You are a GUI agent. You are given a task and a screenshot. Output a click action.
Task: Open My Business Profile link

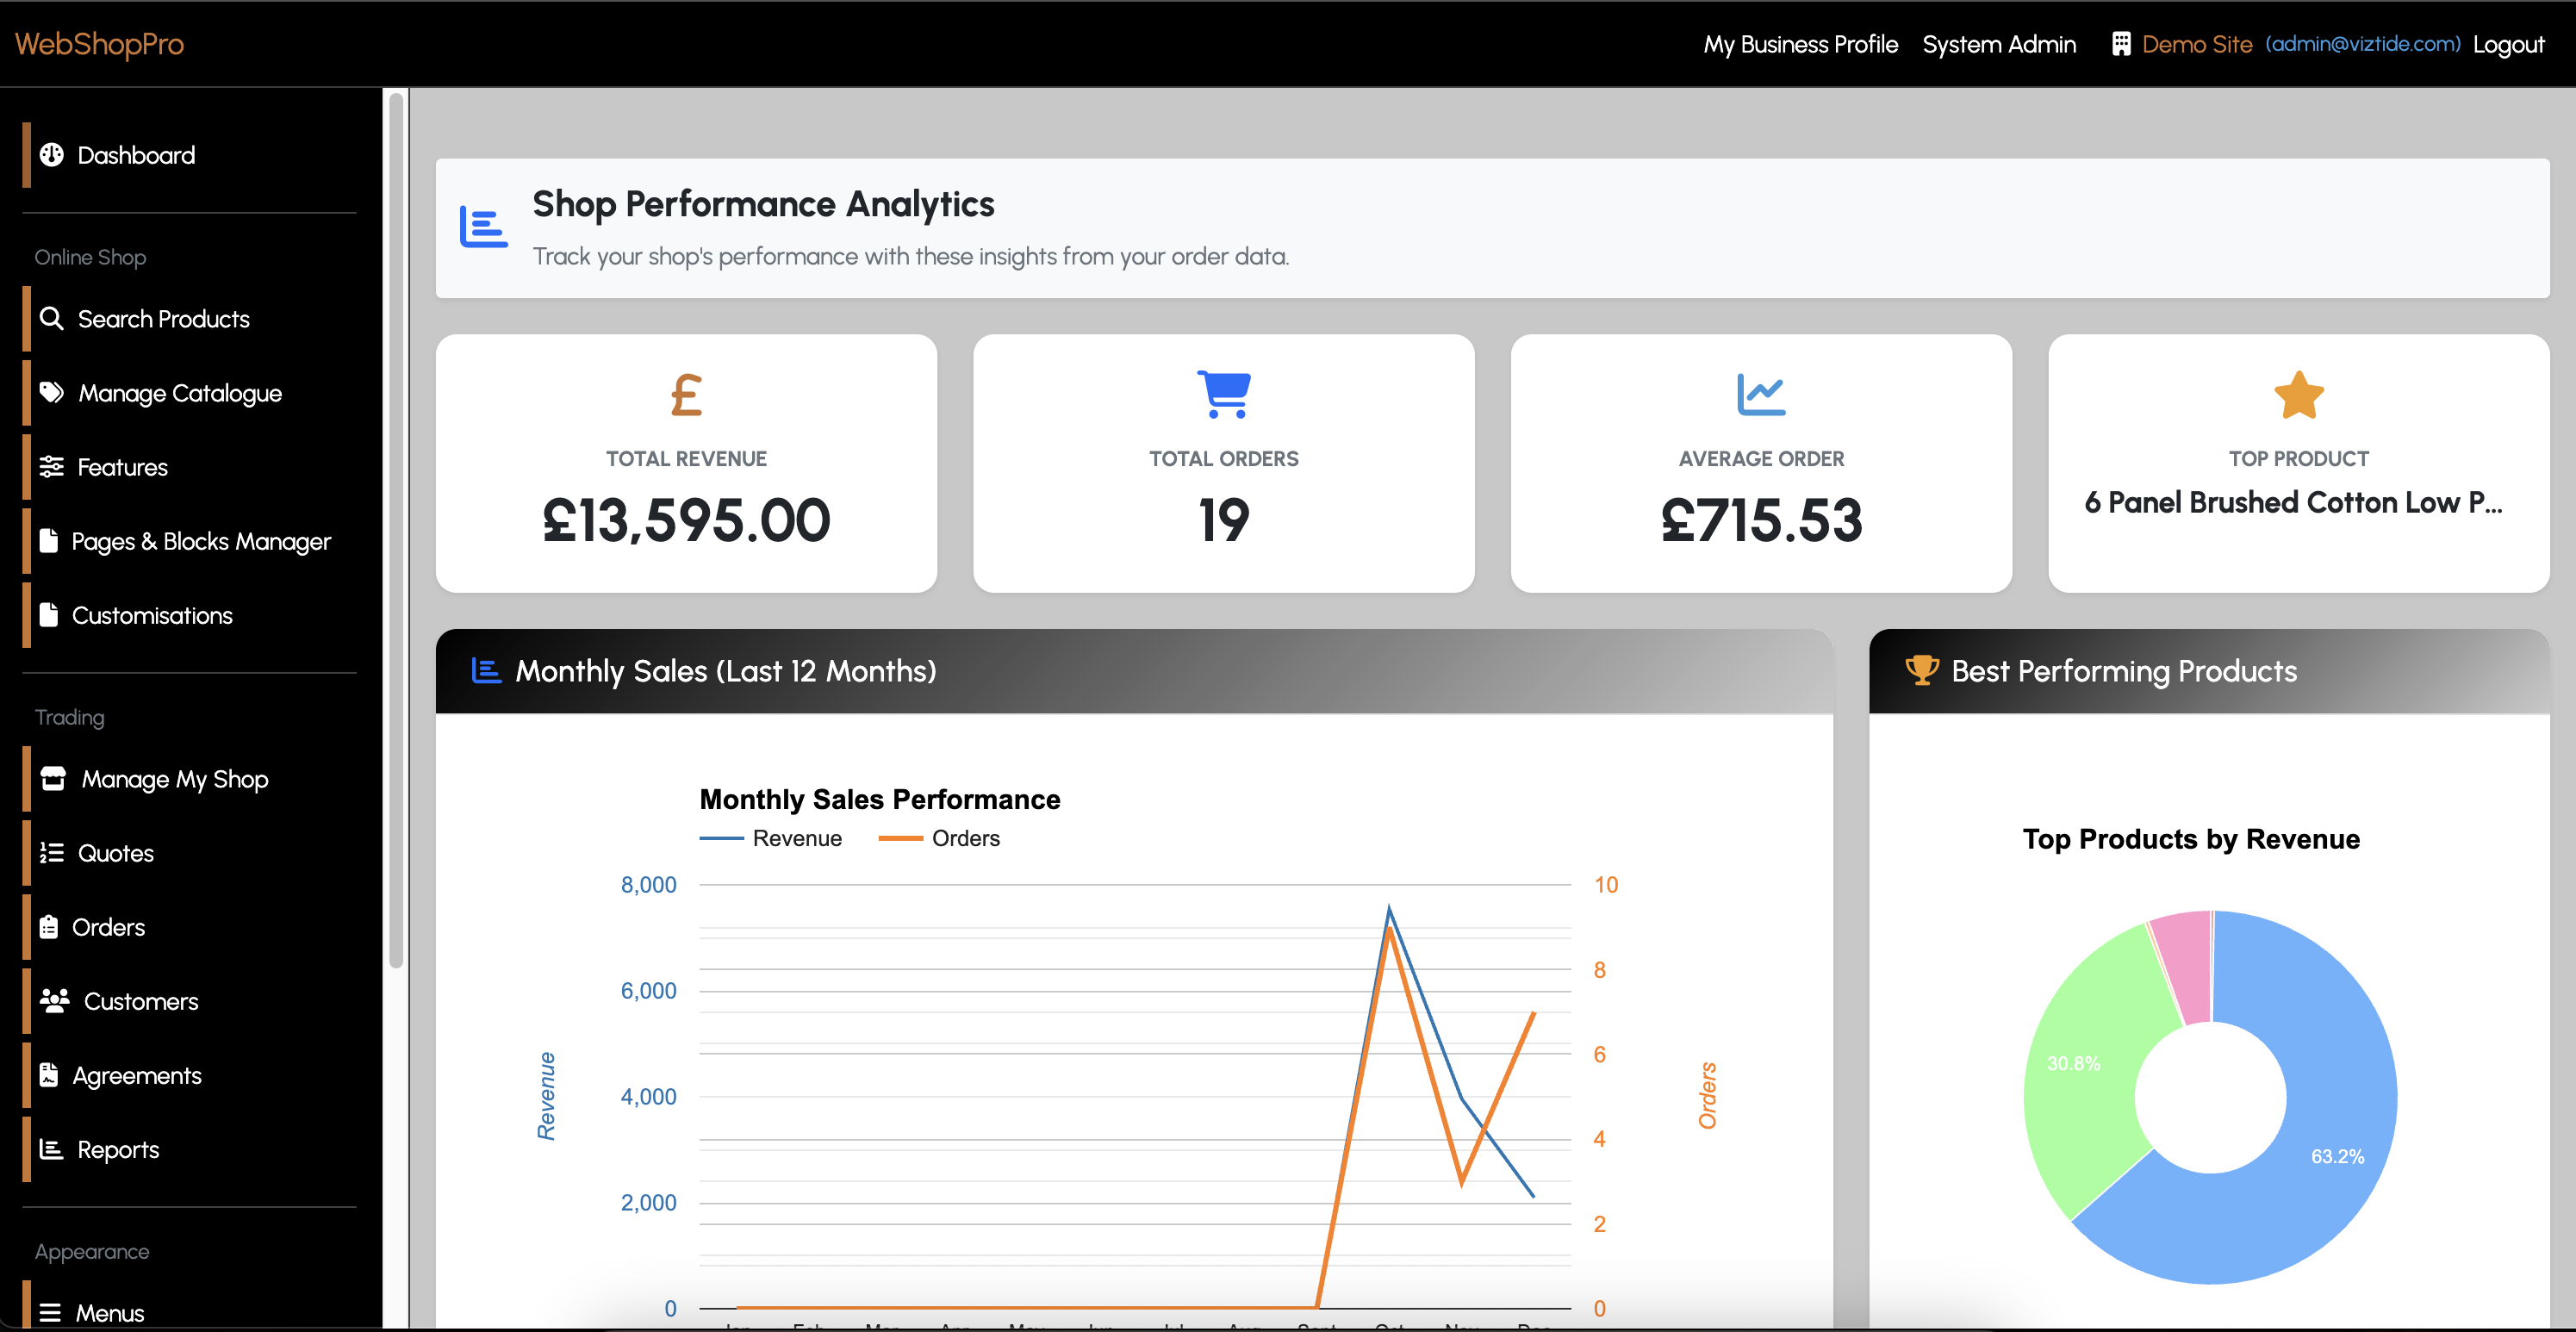[1800, 44]
